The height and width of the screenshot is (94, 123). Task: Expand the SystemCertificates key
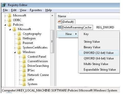[x=15, y=48]
